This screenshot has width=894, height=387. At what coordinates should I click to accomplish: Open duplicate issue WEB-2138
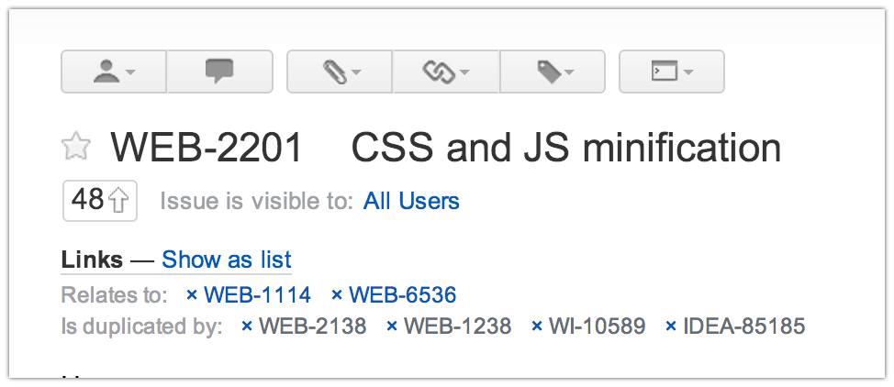pos(312,326)
